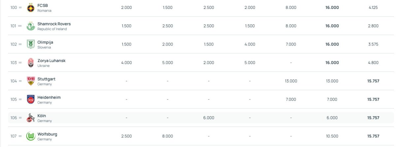The image size is (396, 147).
Task: Open the Zorya Luhansk team link
Action: pyautogui.click(x=51, y=61)
